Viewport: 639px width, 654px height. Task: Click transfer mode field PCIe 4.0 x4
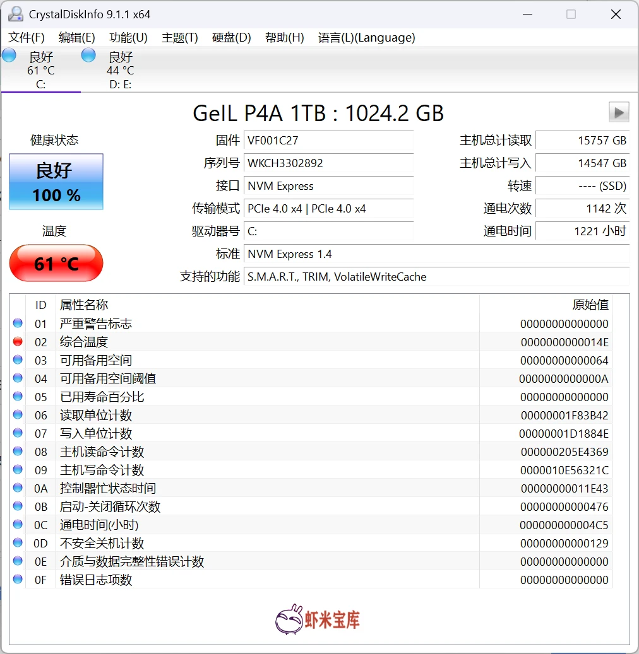(329, 208)
